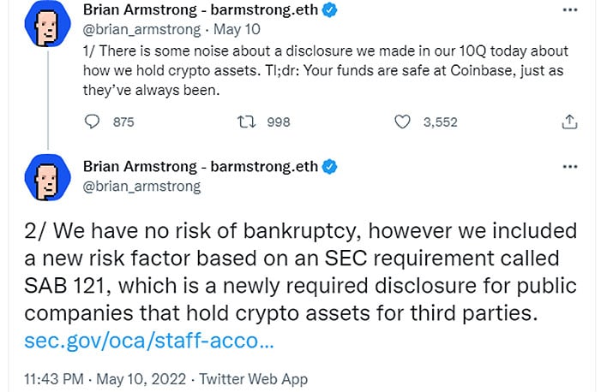This screenshot has width=607, height=392.
Task: Retweet the first tweet
Action: 247,122
